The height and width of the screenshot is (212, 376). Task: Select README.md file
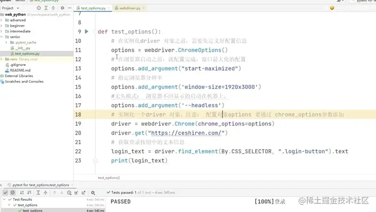pos(20,70)
